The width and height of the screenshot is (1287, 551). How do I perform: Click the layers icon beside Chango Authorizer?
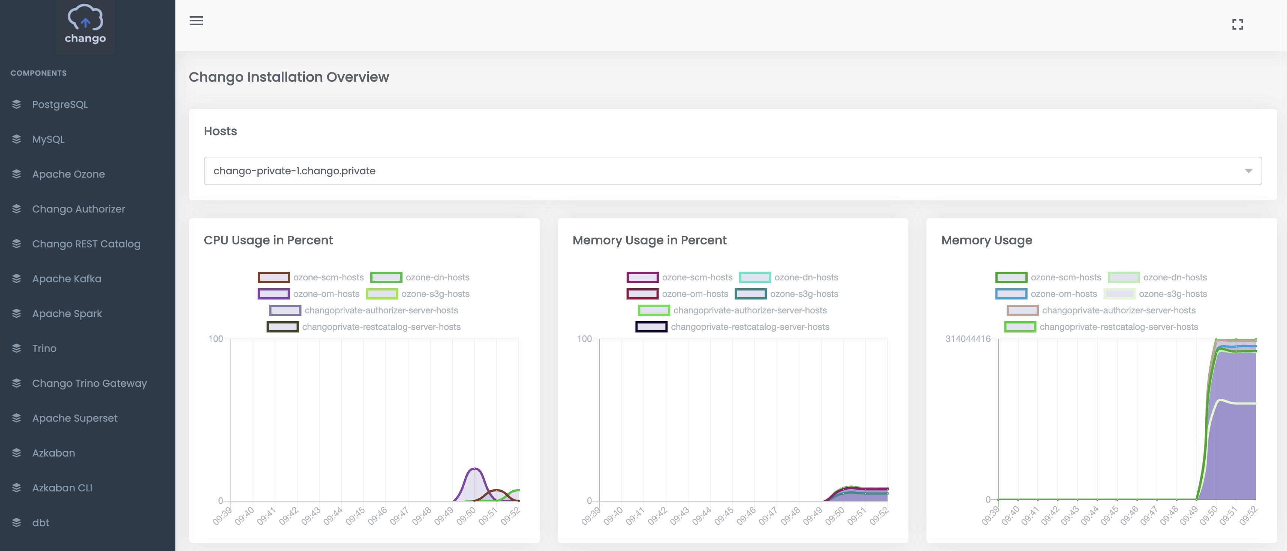tap(16, 209)
